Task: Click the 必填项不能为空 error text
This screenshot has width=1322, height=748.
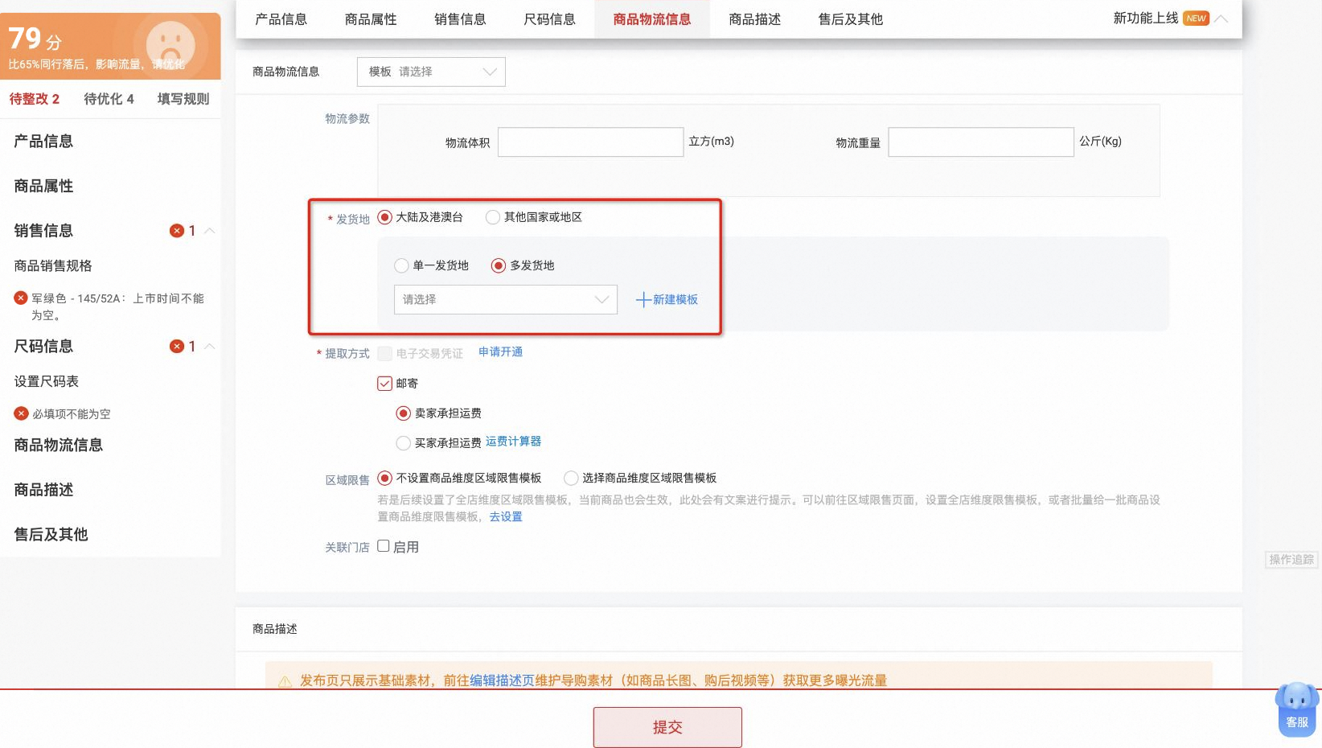Action: (72, 414)
